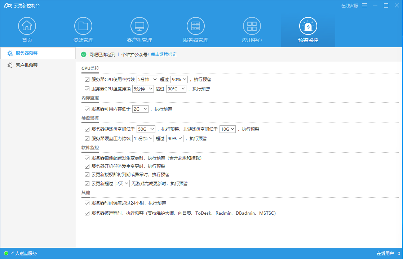
Task: Disable 服务器CPU温度持续 alert checkbox
Action: coord(87,89)
